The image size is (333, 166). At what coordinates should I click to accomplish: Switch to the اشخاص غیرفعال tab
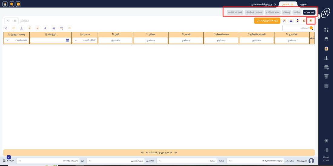[254, 12]
